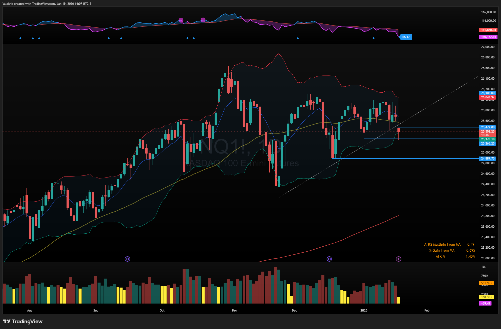Click the magenta -69.49 value label

point(485,304)
